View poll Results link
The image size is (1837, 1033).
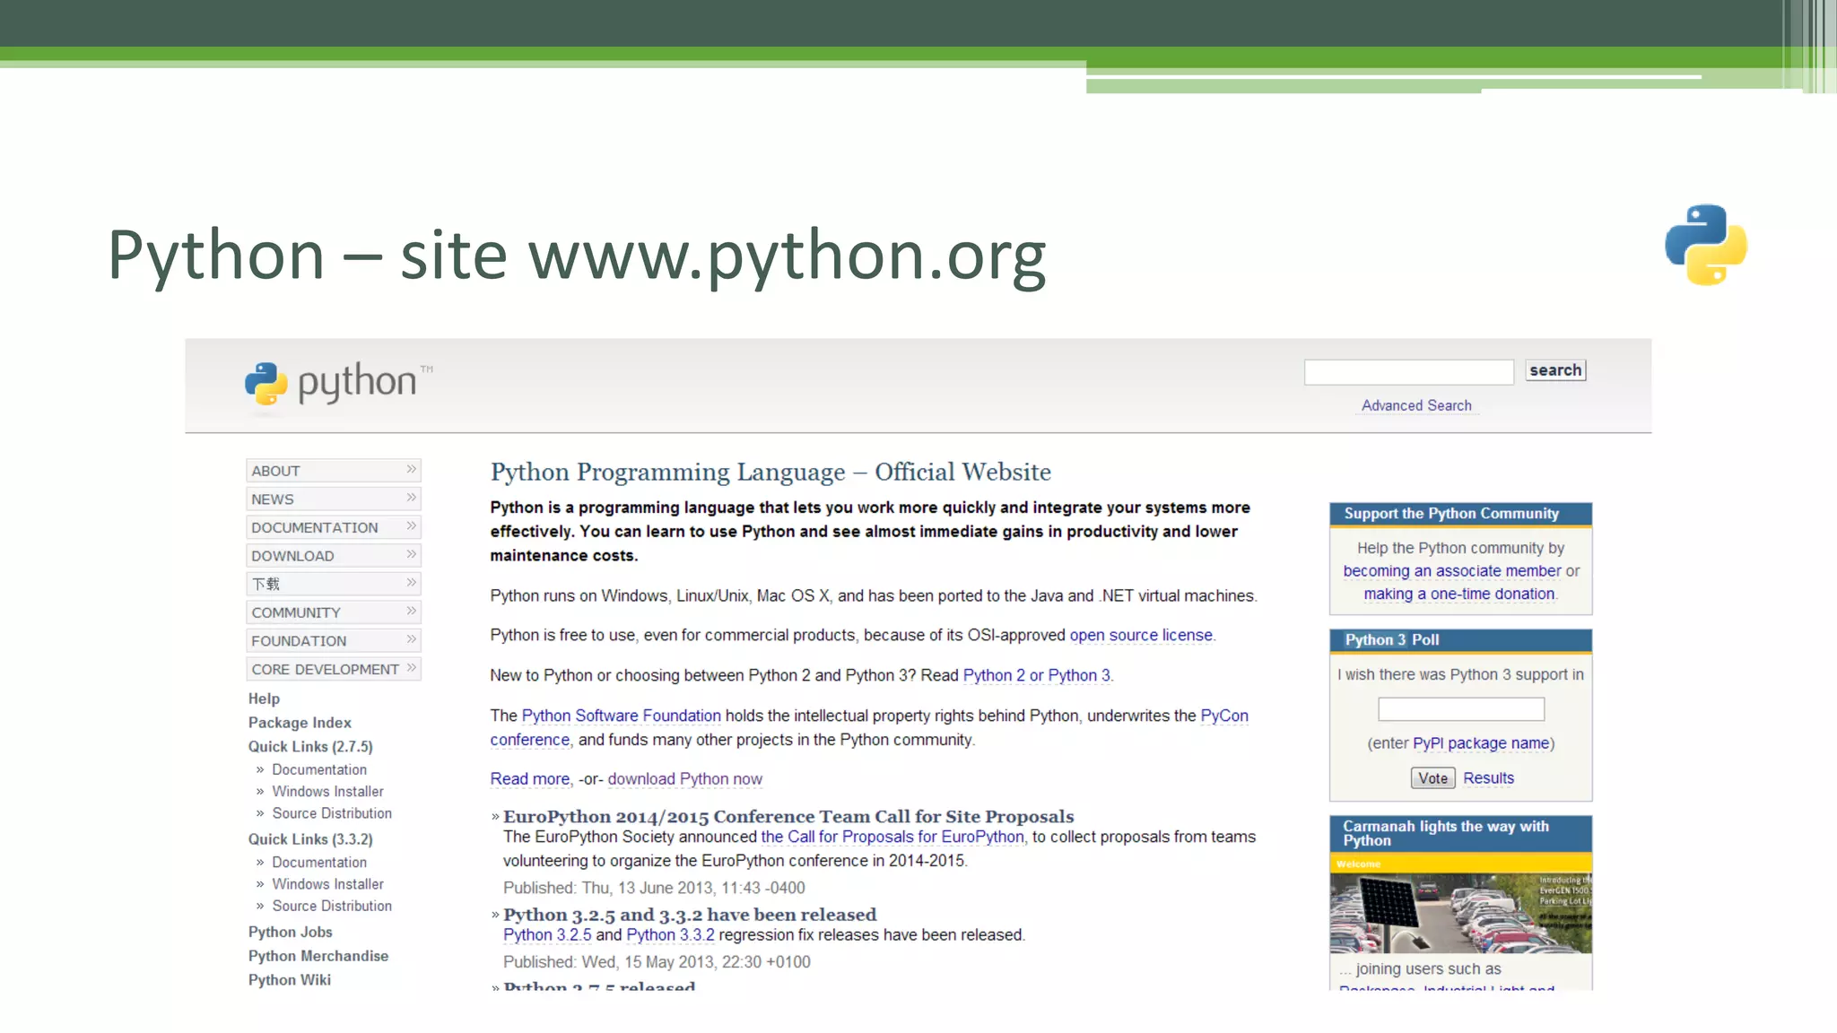point(1488,778)
